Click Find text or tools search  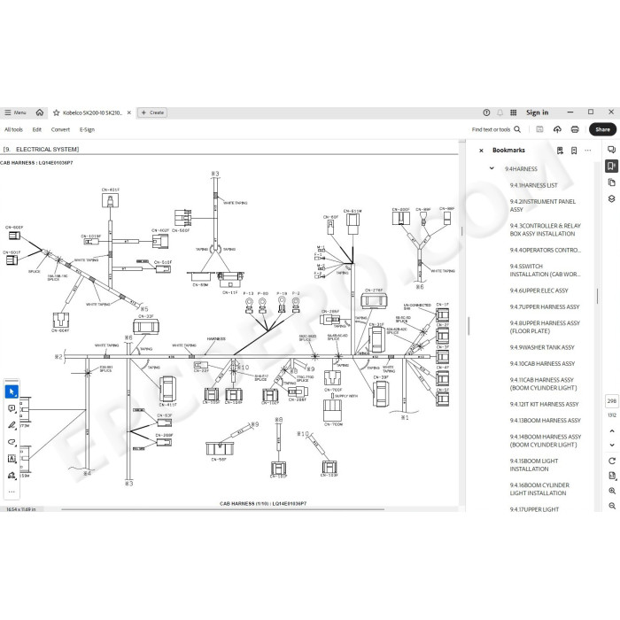496,129
